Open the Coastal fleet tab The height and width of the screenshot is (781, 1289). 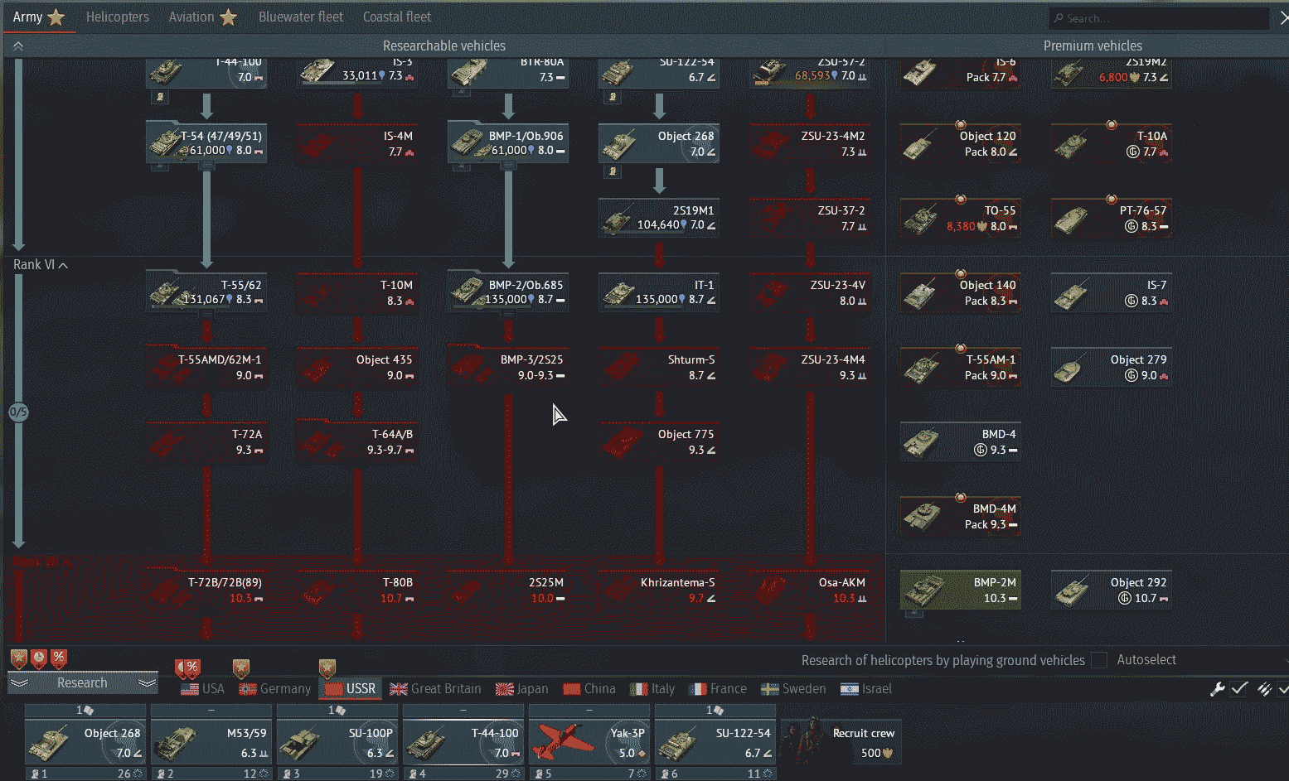click(x=397, y=17)
